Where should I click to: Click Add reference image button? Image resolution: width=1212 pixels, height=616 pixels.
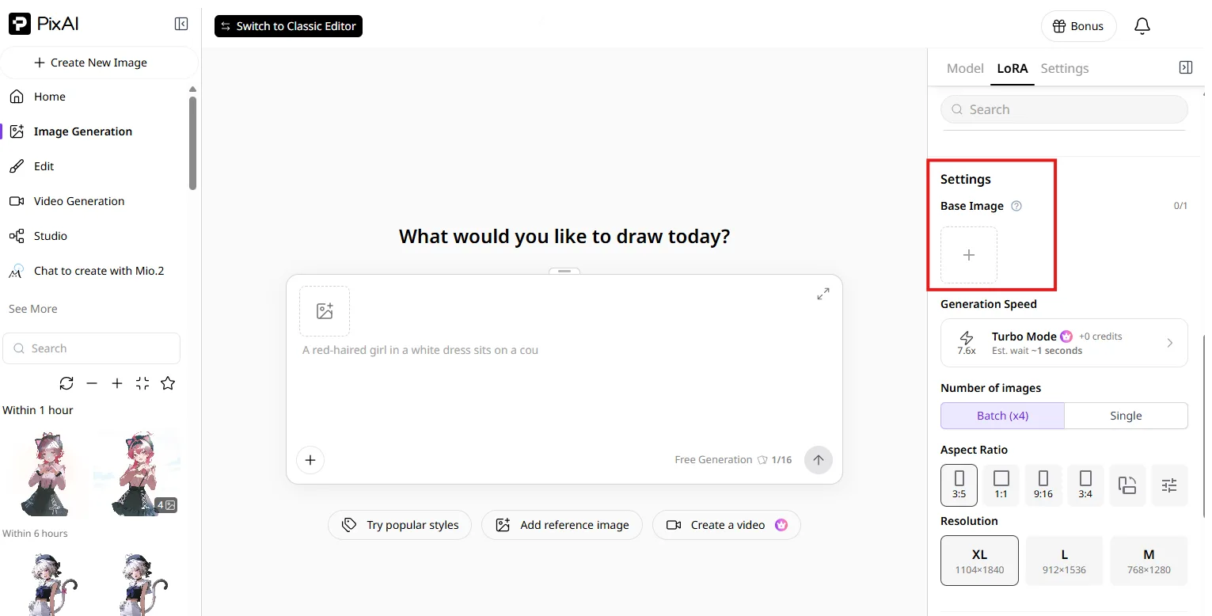(x=562, y=525)
